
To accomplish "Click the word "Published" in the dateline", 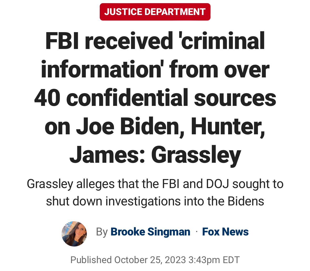I will point(91,260).
